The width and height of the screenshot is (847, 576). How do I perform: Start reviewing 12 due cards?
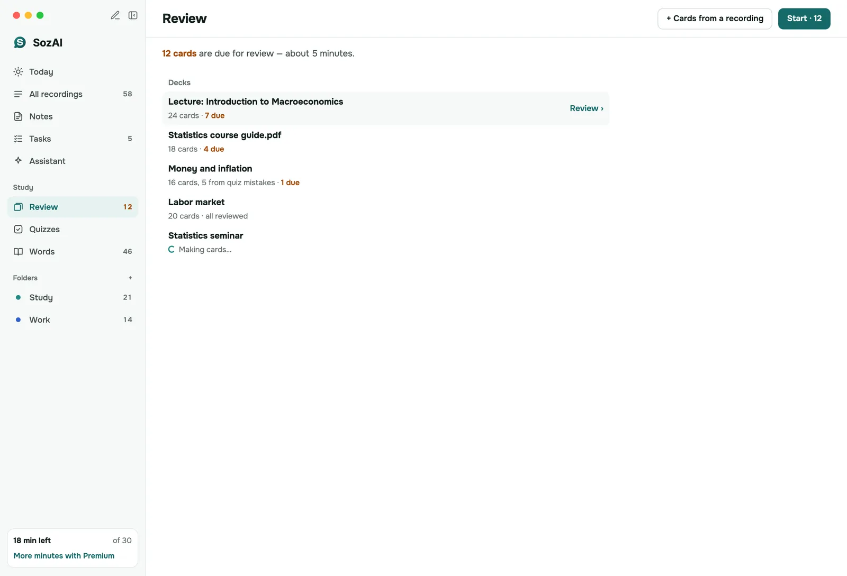(x=804, y=19)
